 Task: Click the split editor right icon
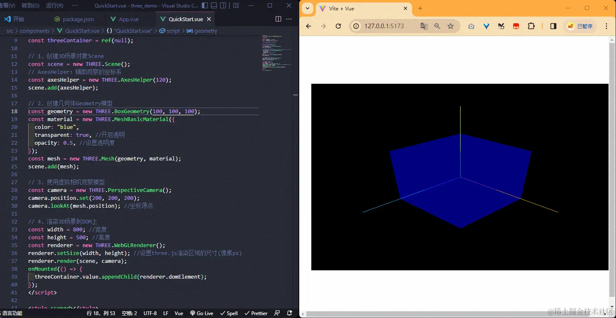pyautogui.click(x=278, y=19)
